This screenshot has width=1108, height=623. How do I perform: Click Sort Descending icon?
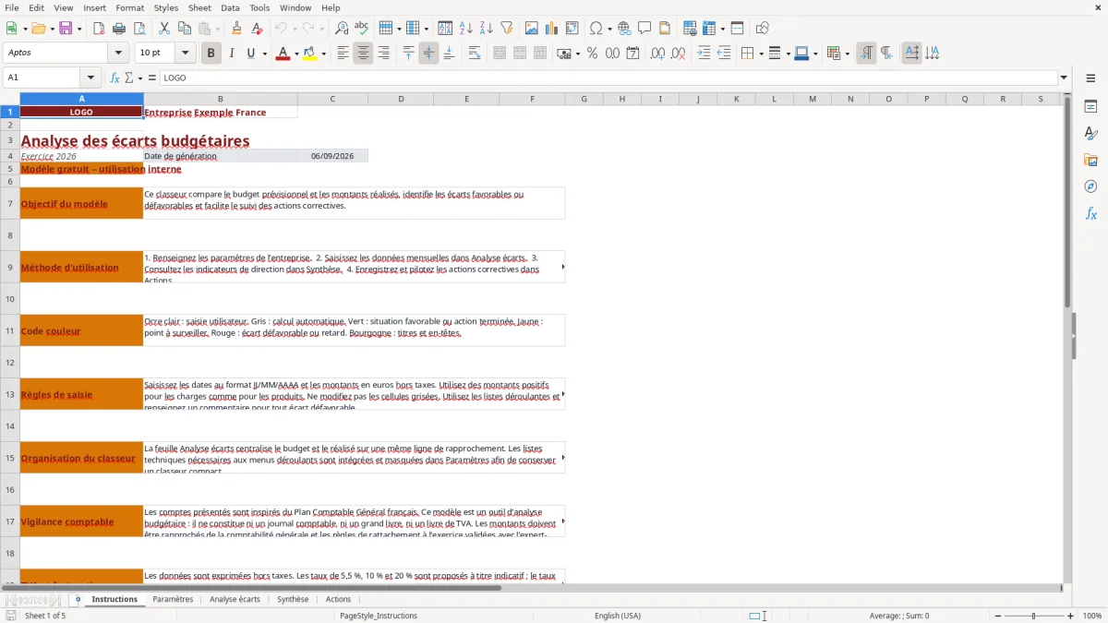point(487,29)
